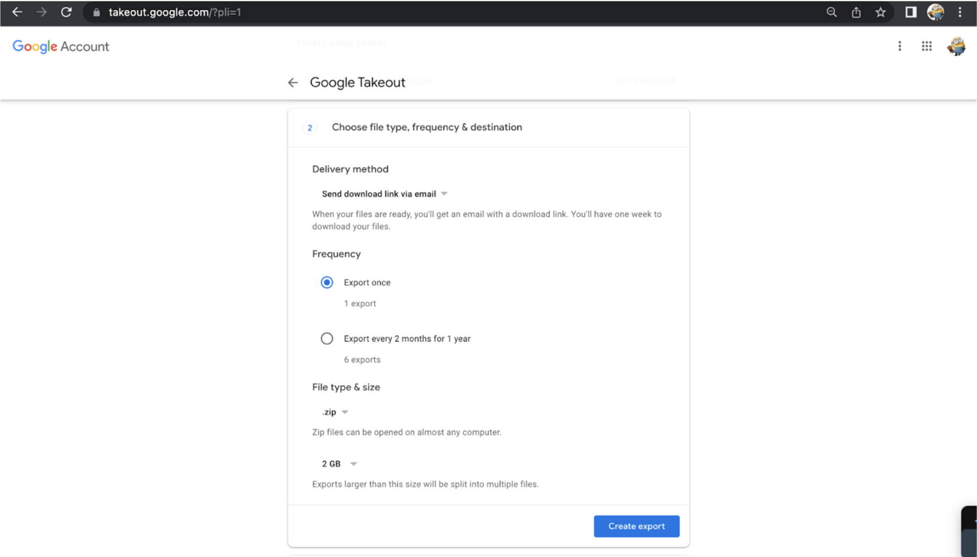Click the Chrome profile avatar in toolbar
This screenshot has height=557, width=977.
tap(935, 12)
